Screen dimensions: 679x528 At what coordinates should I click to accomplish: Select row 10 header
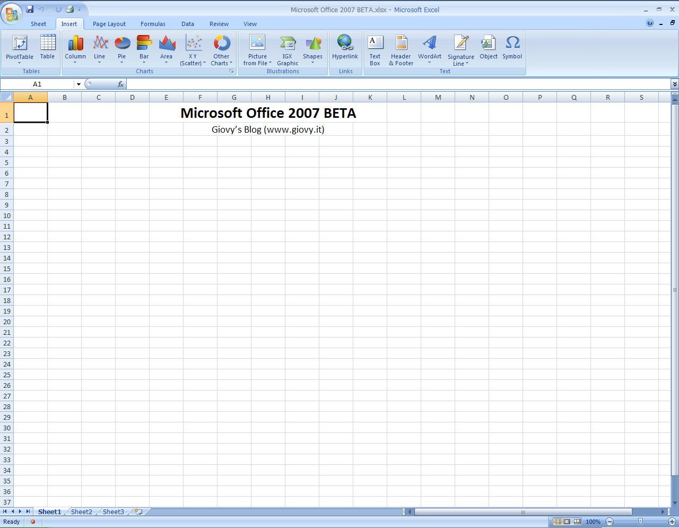[7, 215]
